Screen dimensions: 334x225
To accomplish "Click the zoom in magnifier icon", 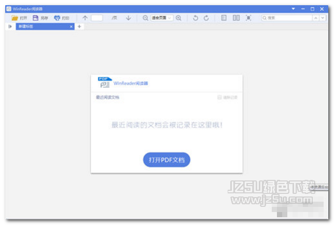I will [x=178, y=18].
